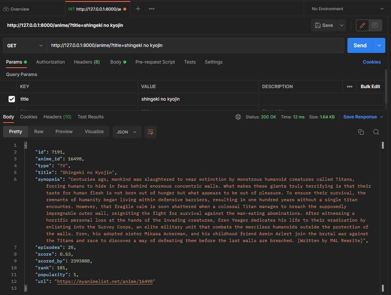Click the globe network info icon near Status

(x=238, y=117)
